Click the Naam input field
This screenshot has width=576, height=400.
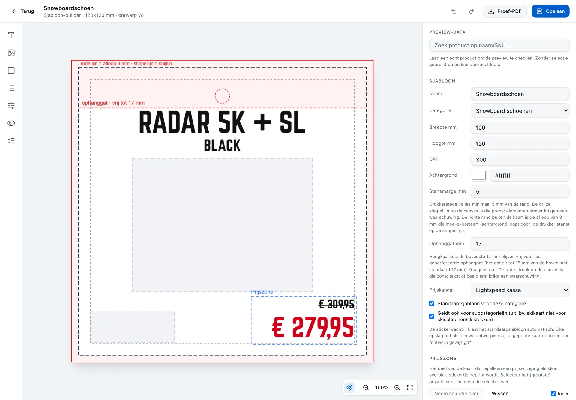click(520, 94)
